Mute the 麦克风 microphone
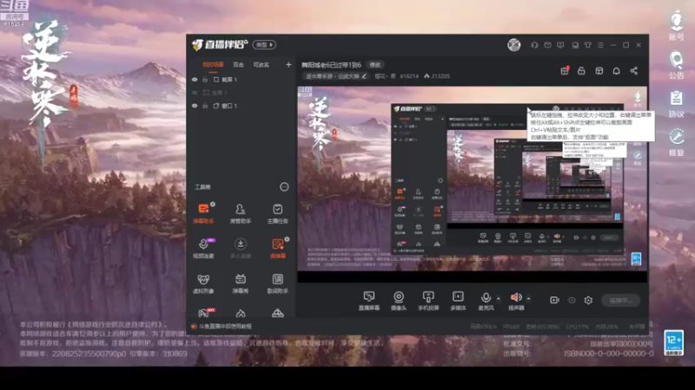 click(x=486, y=301)
